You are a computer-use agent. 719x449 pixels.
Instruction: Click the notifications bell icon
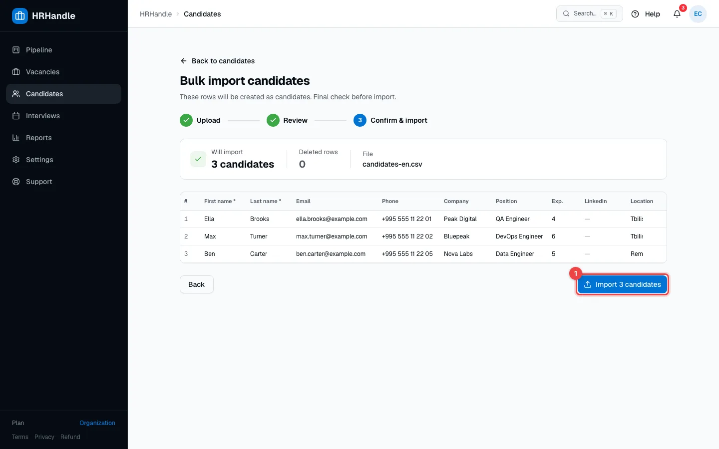(x=677, y=14)
